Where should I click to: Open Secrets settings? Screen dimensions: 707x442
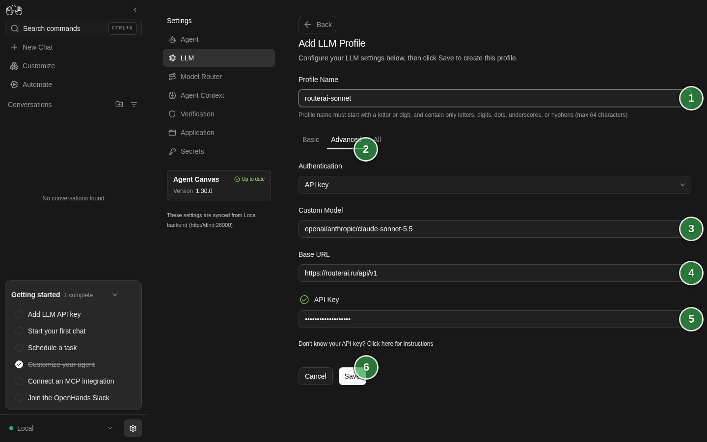[x=219, y=151]
